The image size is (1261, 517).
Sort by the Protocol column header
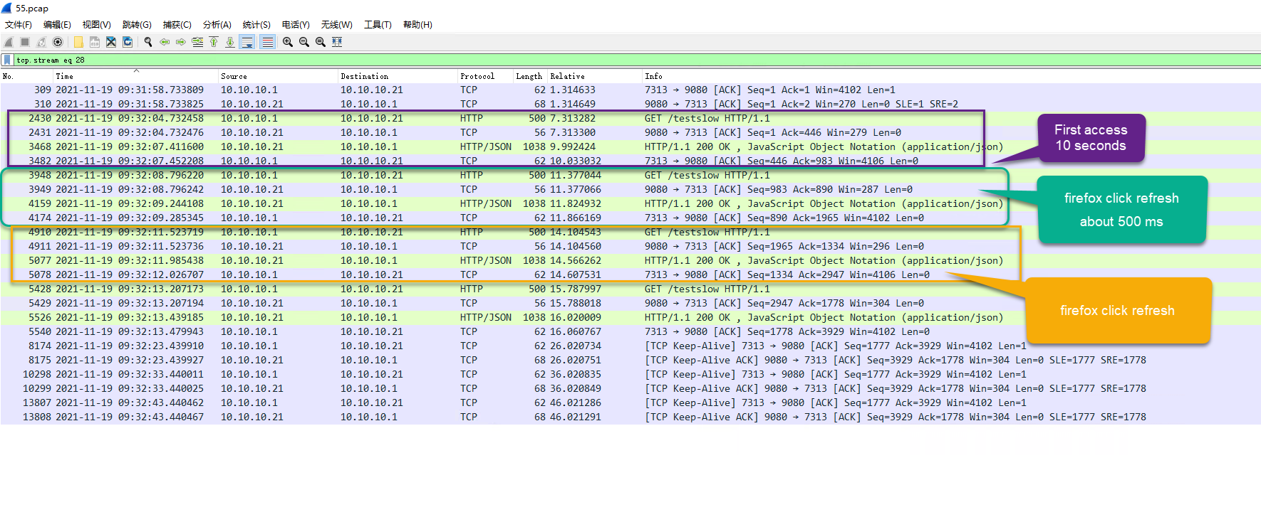tap(485, 76)
